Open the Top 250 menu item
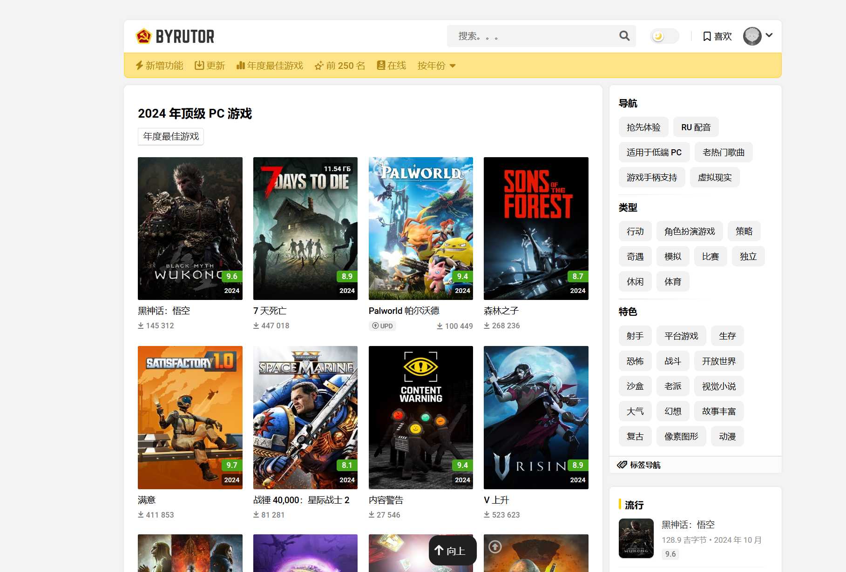This screenshot has height=572, width=846. pos(340,66)
